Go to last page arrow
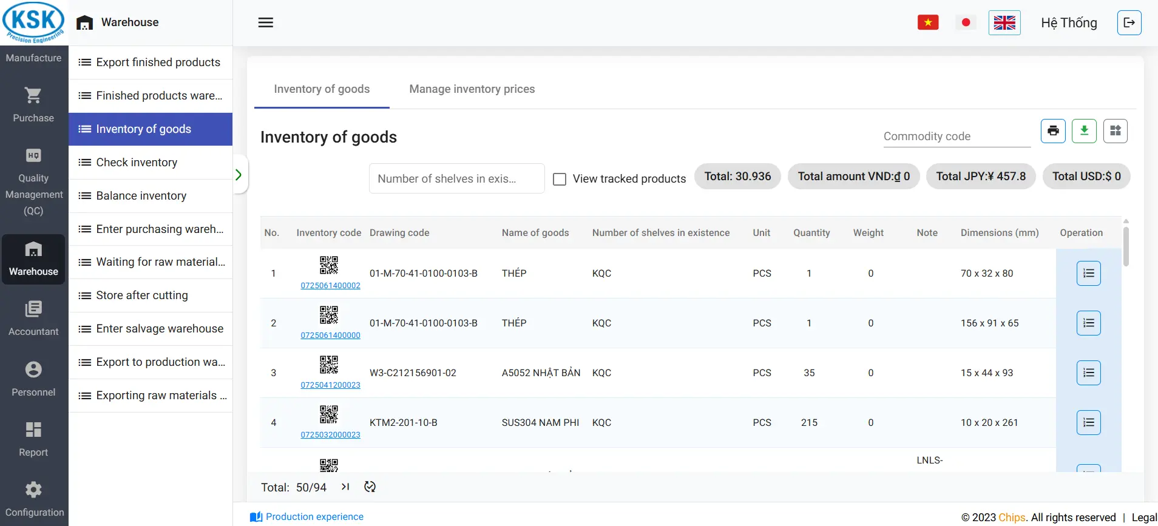The image size is (1158, 526). pyautogui.click(x=345, y=487)
